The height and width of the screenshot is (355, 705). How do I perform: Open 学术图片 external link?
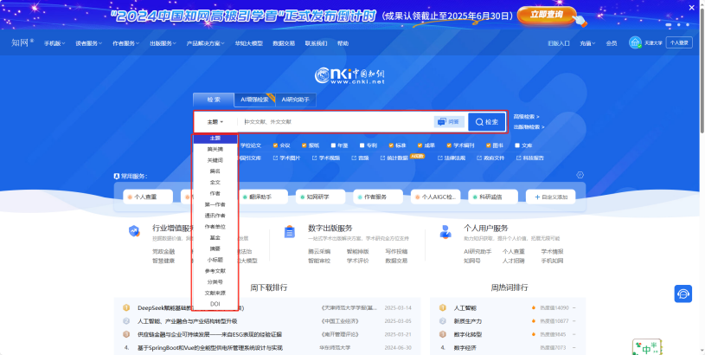coord(286,158)
